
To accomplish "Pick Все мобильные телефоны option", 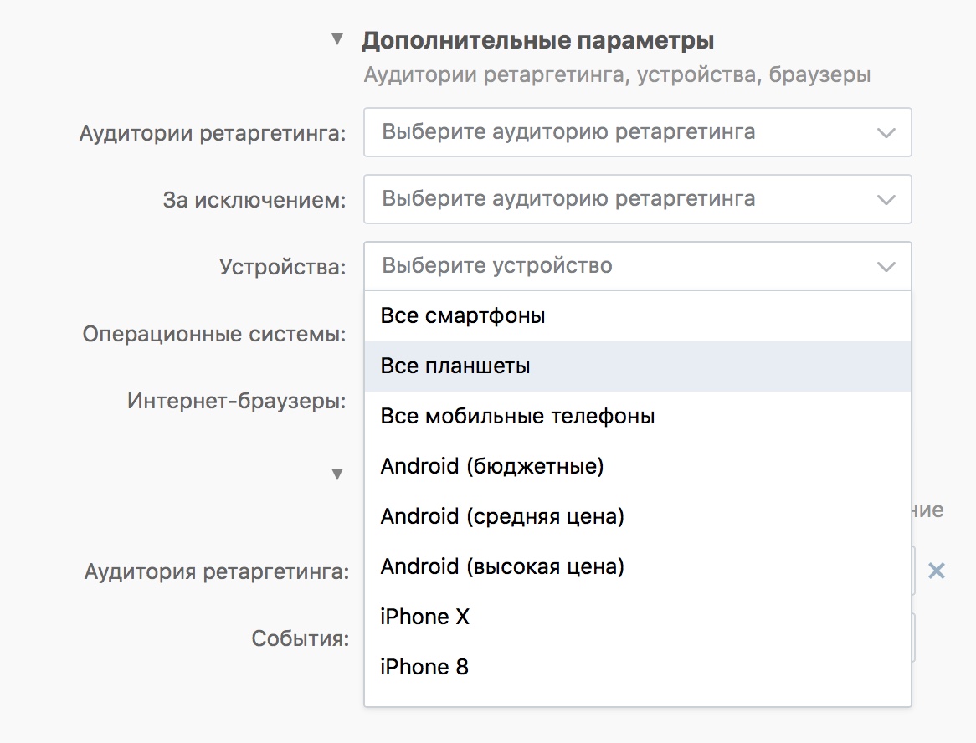I will [517, 417].
